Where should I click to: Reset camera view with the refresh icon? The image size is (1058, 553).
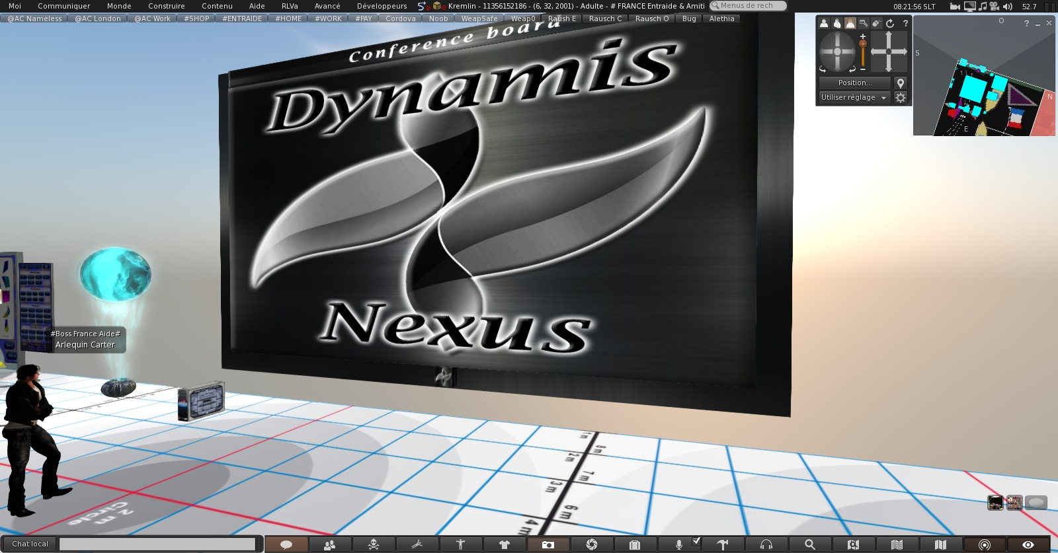click(x=890, y=23)
